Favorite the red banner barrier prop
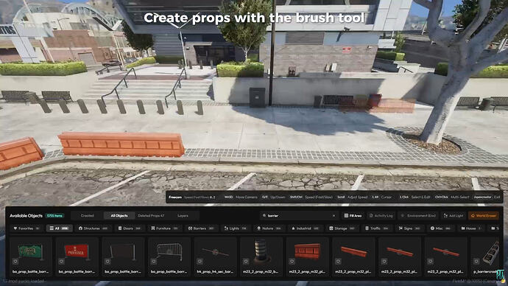Viewport: 508px width, 286px height. (61, 262)
